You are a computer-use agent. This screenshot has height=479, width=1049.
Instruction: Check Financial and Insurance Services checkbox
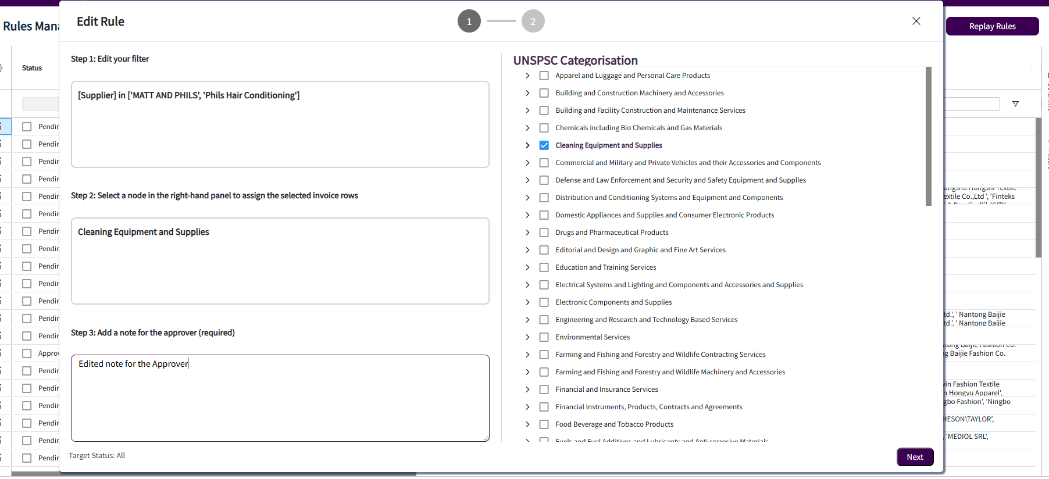[544, 389]
